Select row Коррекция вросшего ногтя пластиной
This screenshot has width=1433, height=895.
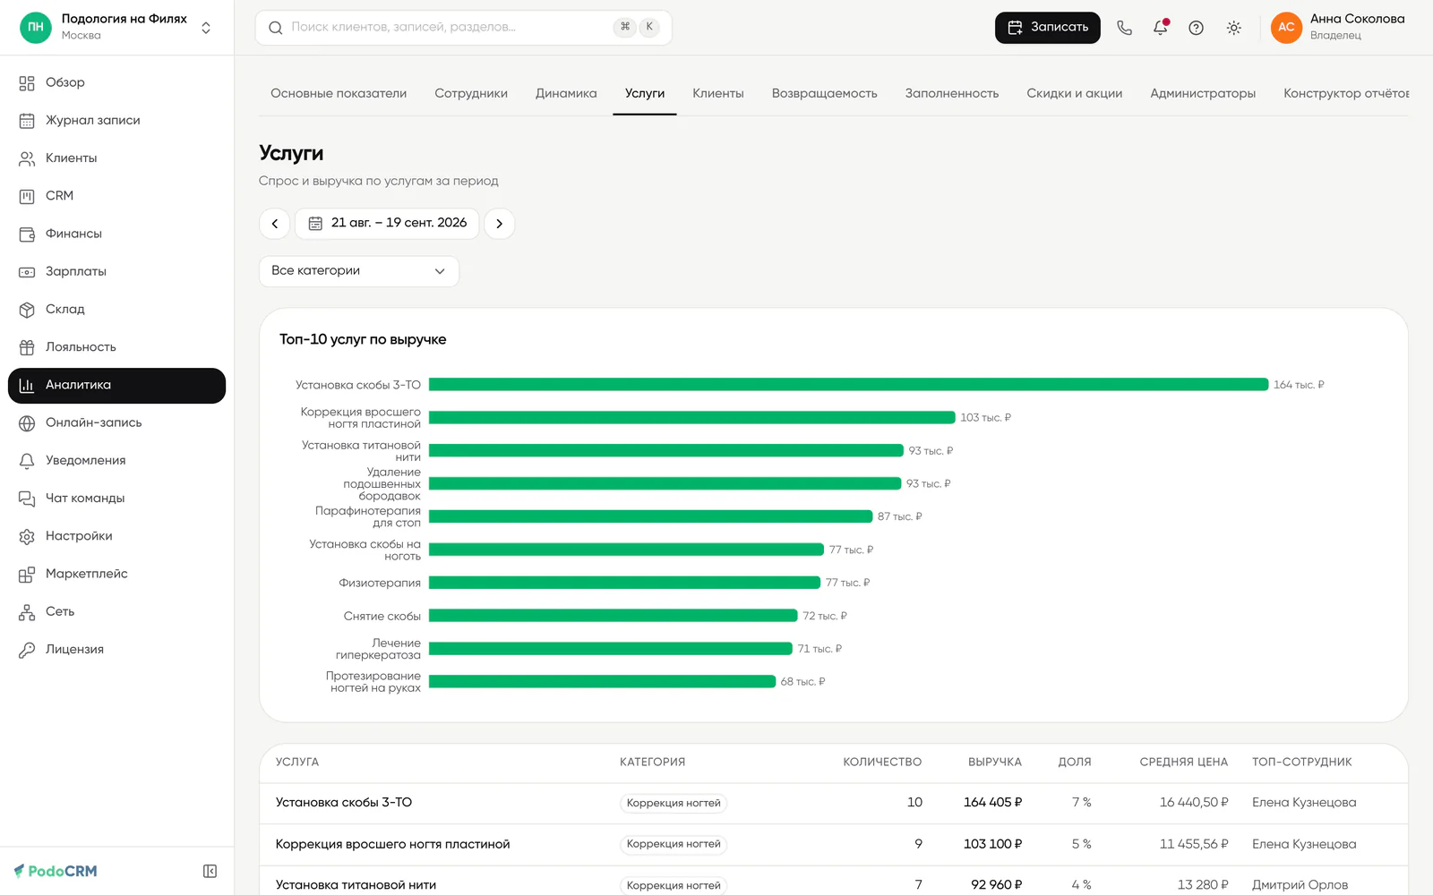(x=834, y=845)
